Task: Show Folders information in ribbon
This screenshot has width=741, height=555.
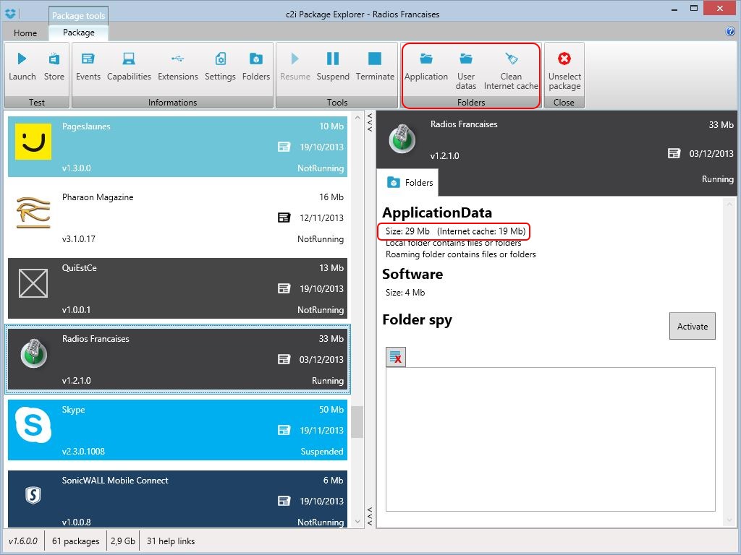Action: (x=255, y=67)
